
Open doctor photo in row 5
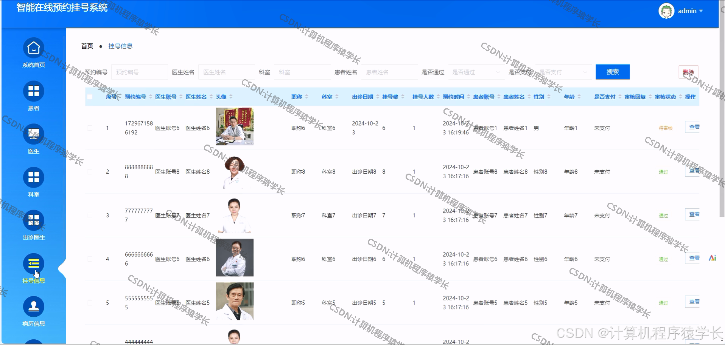235,301
